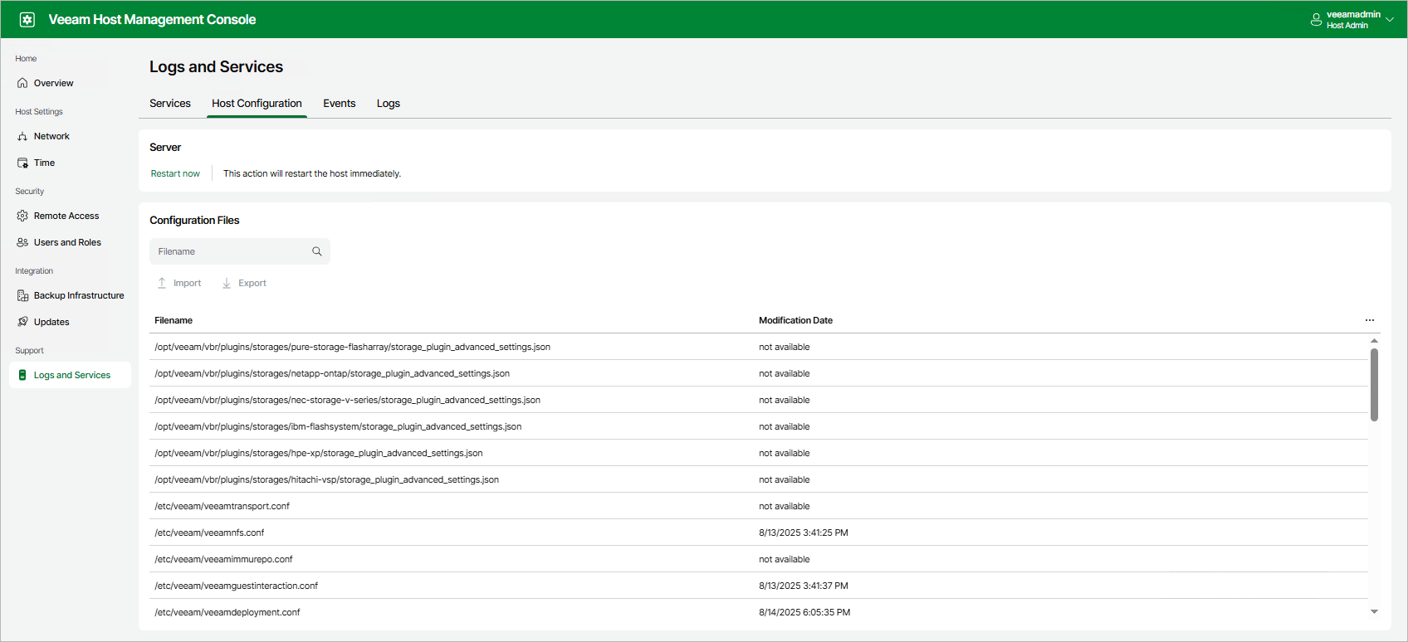Open Users and Roles page
The width and height of the screenshot is (1408, 642).
tap(67, 242)
